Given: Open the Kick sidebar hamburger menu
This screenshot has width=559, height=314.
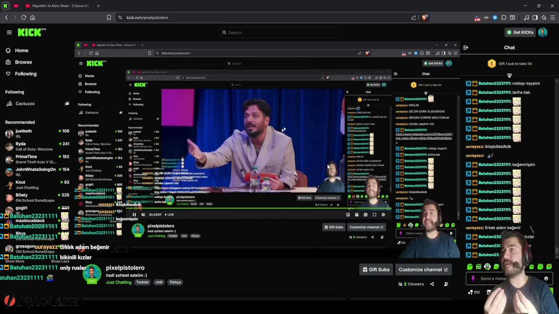Looking at the screenshot, I should (9, 32).
